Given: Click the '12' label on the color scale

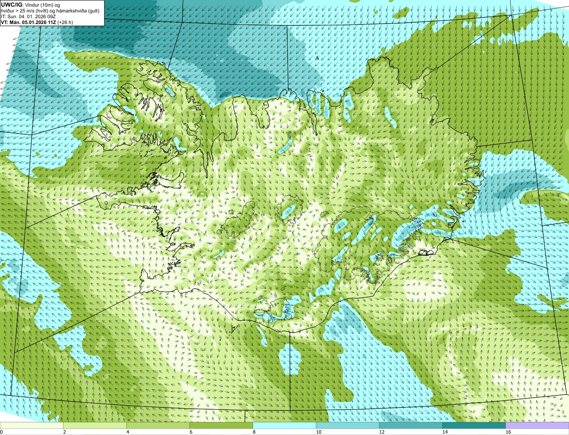Looking at the screenshot, I should tap(382, 432).
